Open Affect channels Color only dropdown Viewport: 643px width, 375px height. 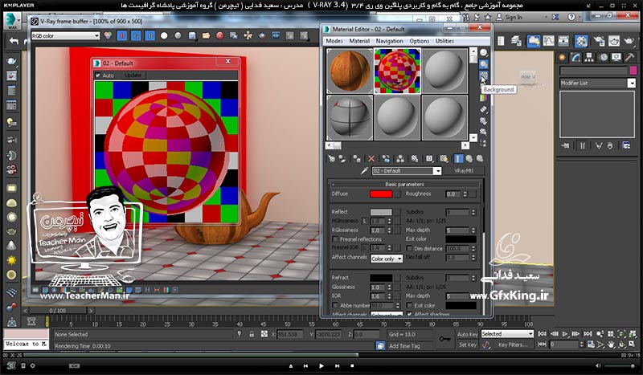point(387,259)
